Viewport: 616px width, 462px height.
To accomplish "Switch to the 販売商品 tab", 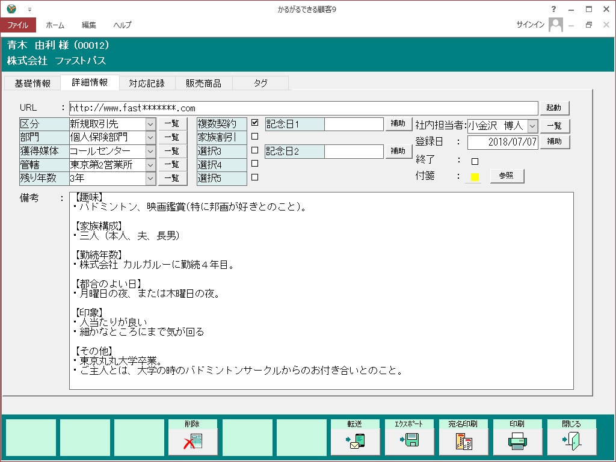I will (x=203, y=83).
